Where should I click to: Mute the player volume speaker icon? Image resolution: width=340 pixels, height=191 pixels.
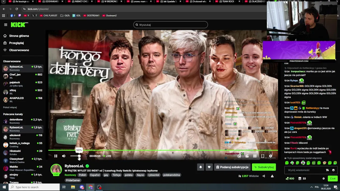coord(64,156)
